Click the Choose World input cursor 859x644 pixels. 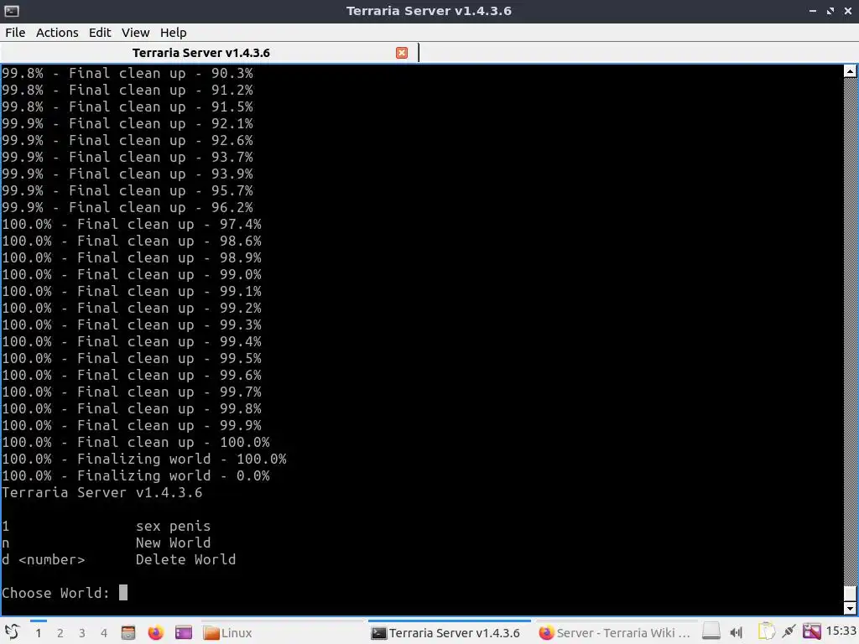pos(123,593)
